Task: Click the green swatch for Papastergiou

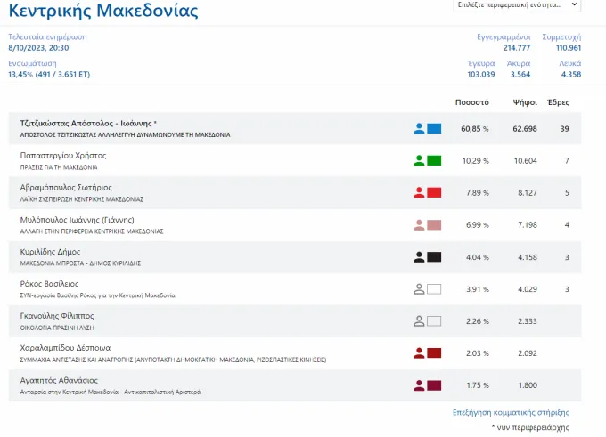Action: (434, 160)
